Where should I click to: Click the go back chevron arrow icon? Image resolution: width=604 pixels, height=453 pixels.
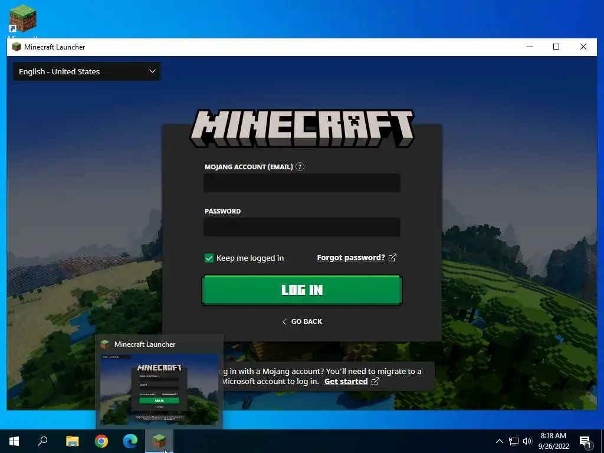coord(284,321)
